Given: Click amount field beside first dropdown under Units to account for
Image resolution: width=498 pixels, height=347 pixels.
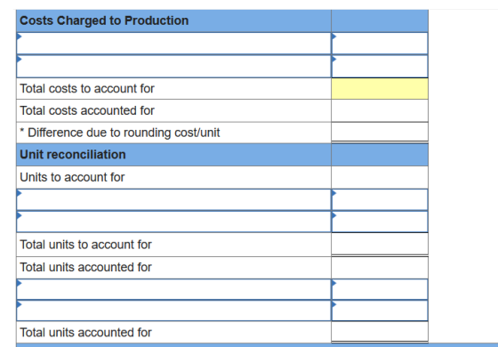Looking at the screenshot, I should [x=380, y=199].
